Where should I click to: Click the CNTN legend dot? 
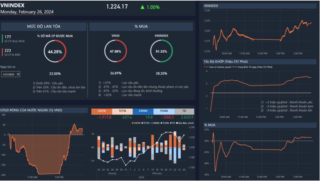[x=133, y=123]
